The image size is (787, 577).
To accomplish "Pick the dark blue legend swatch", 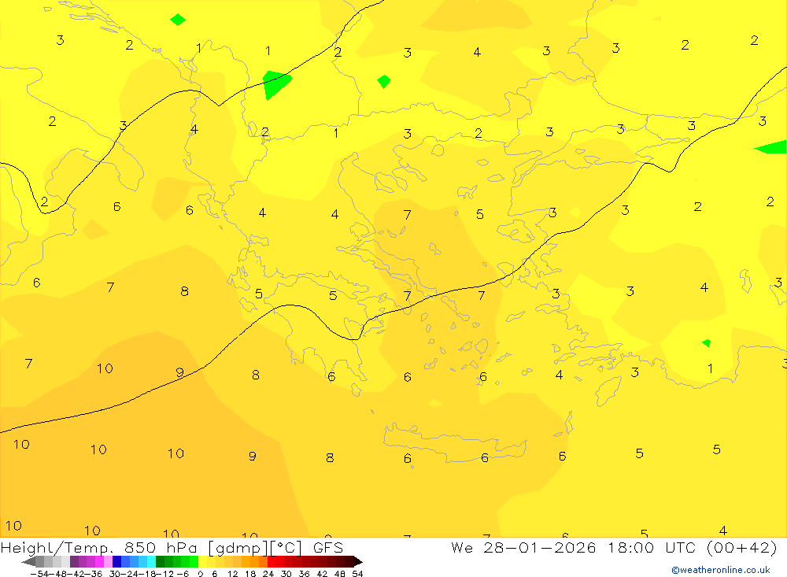I will point(117,561).
